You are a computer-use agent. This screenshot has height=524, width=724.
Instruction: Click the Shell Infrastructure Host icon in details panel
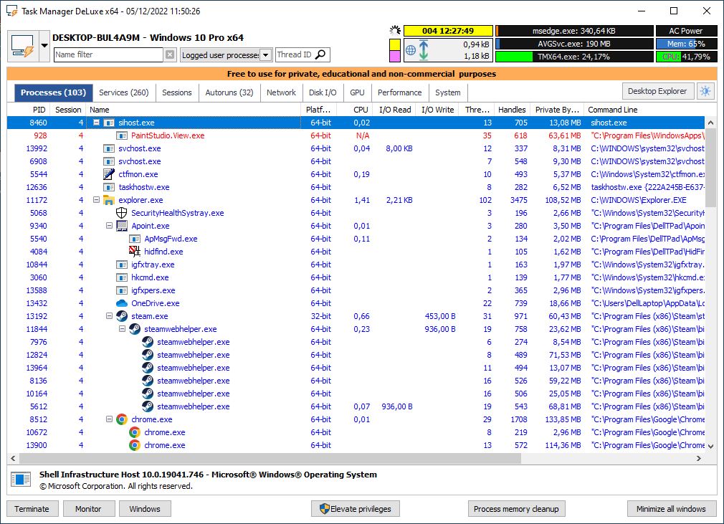point(21,480)
